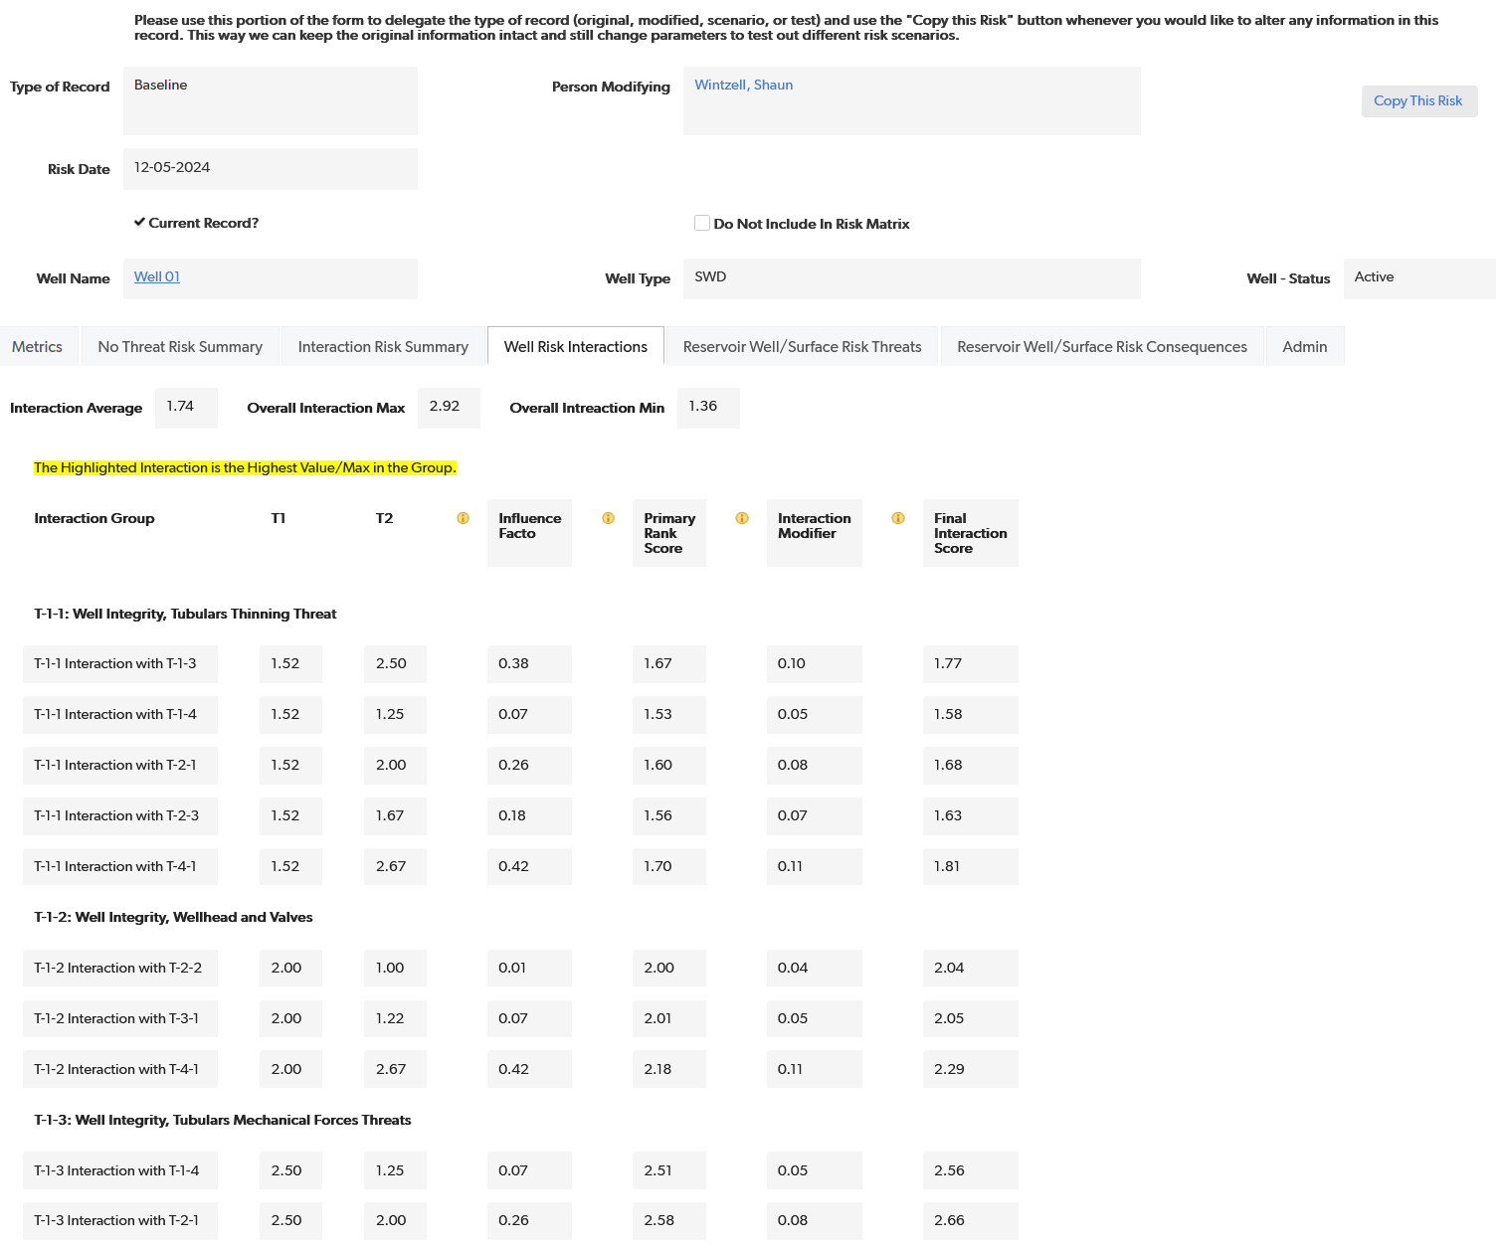Click the Risk Date field
The width and height of the screenshot is (1499, 1249).
tap(270, 168)
